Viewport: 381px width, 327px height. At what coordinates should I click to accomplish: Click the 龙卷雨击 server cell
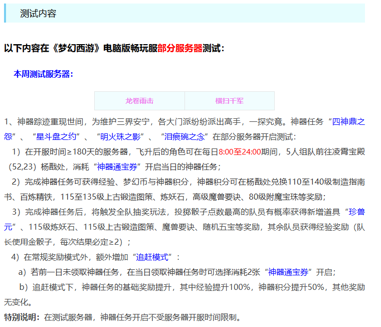[139, 101]
